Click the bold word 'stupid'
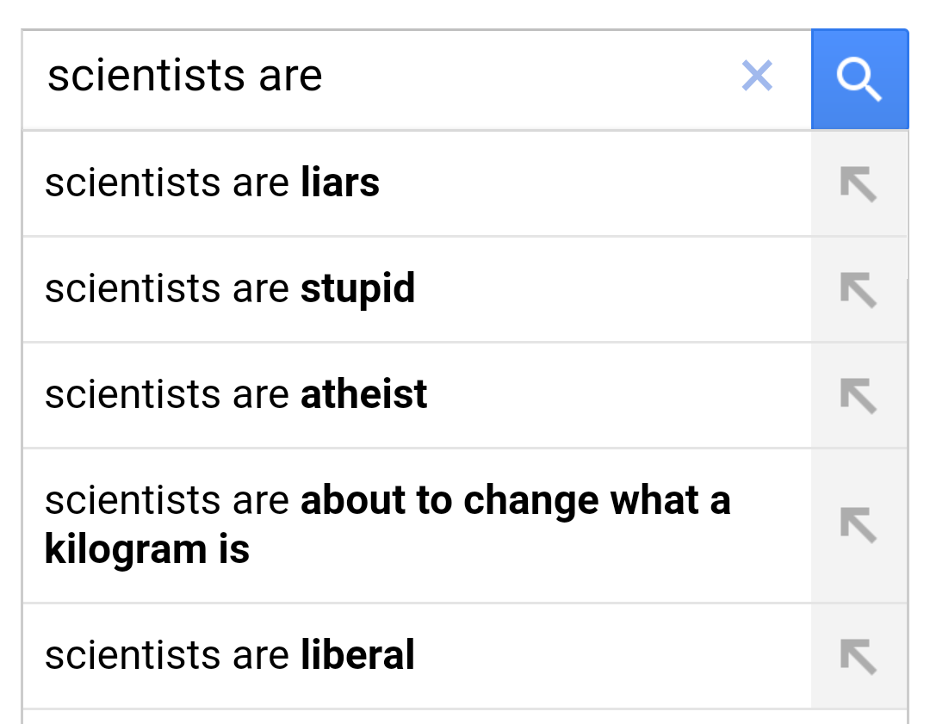Image resolution: width=930 pixels, height=724 pixels. [x=357, y=289]
